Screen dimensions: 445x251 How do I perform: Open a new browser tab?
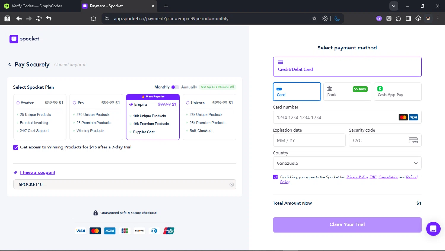point(166,6)
